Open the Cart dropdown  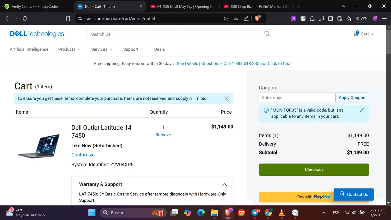click(367, 34)
